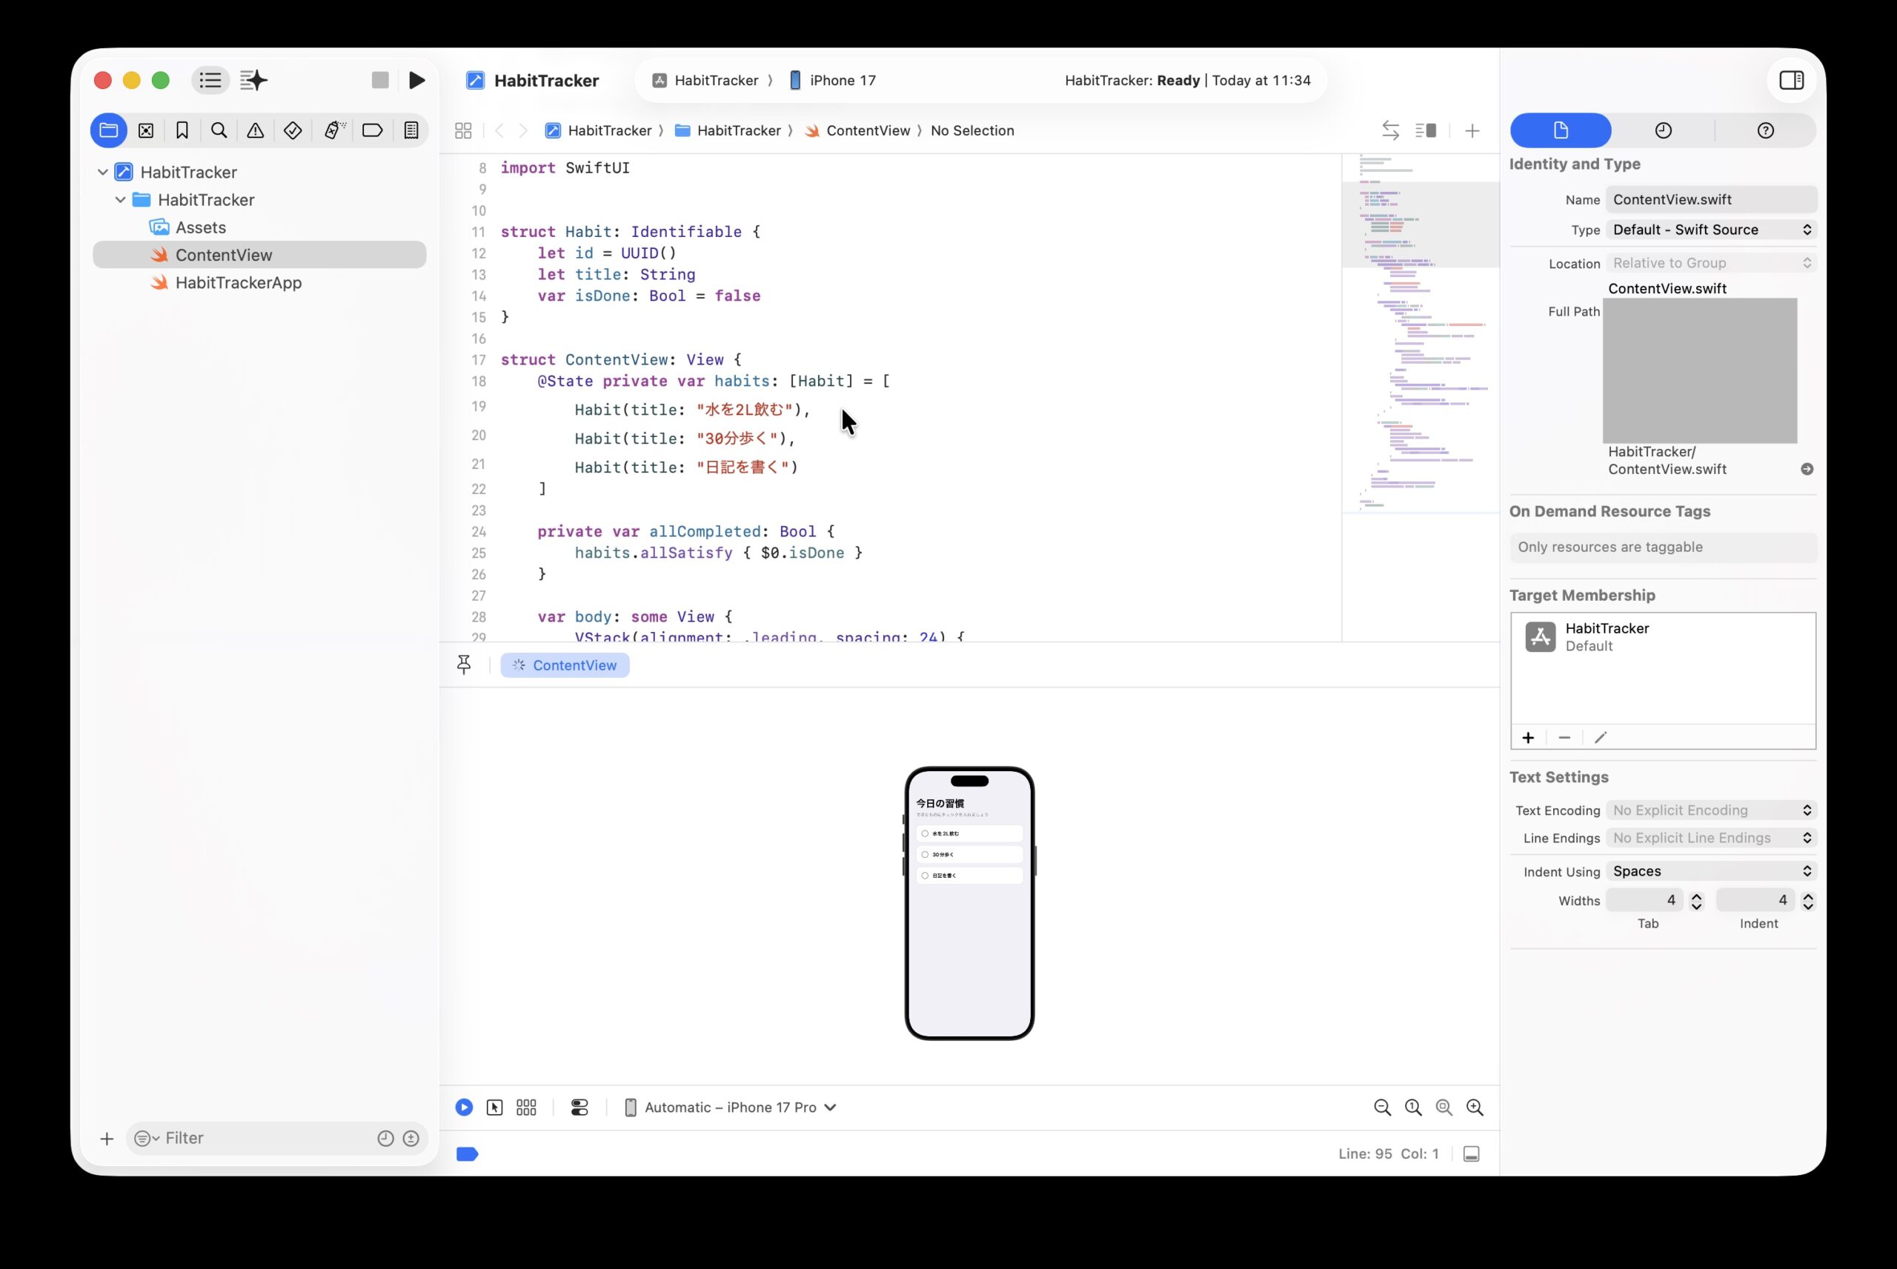Toggle the navigator sidebar list button
This screenshot has height=1269, width=1897.
click(x=210, y=80)
